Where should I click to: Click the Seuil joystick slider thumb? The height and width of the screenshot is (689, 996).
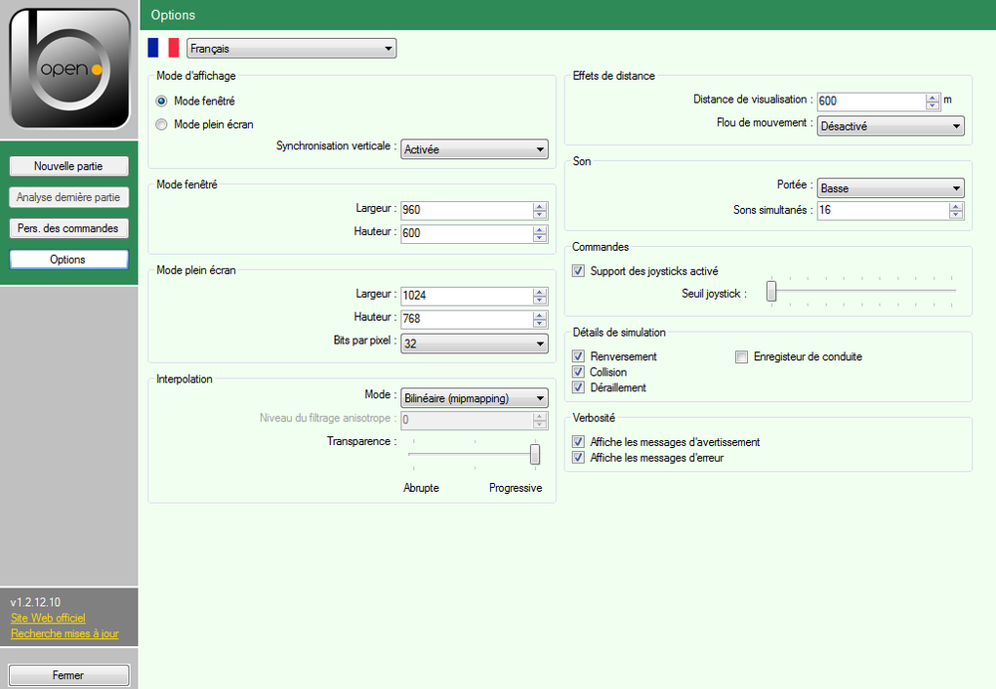click(771, 291)
